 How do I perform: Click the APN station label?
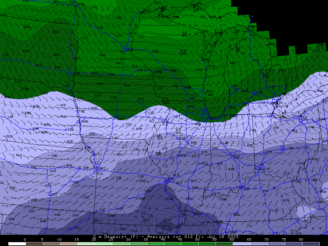(x=272, y=44)
